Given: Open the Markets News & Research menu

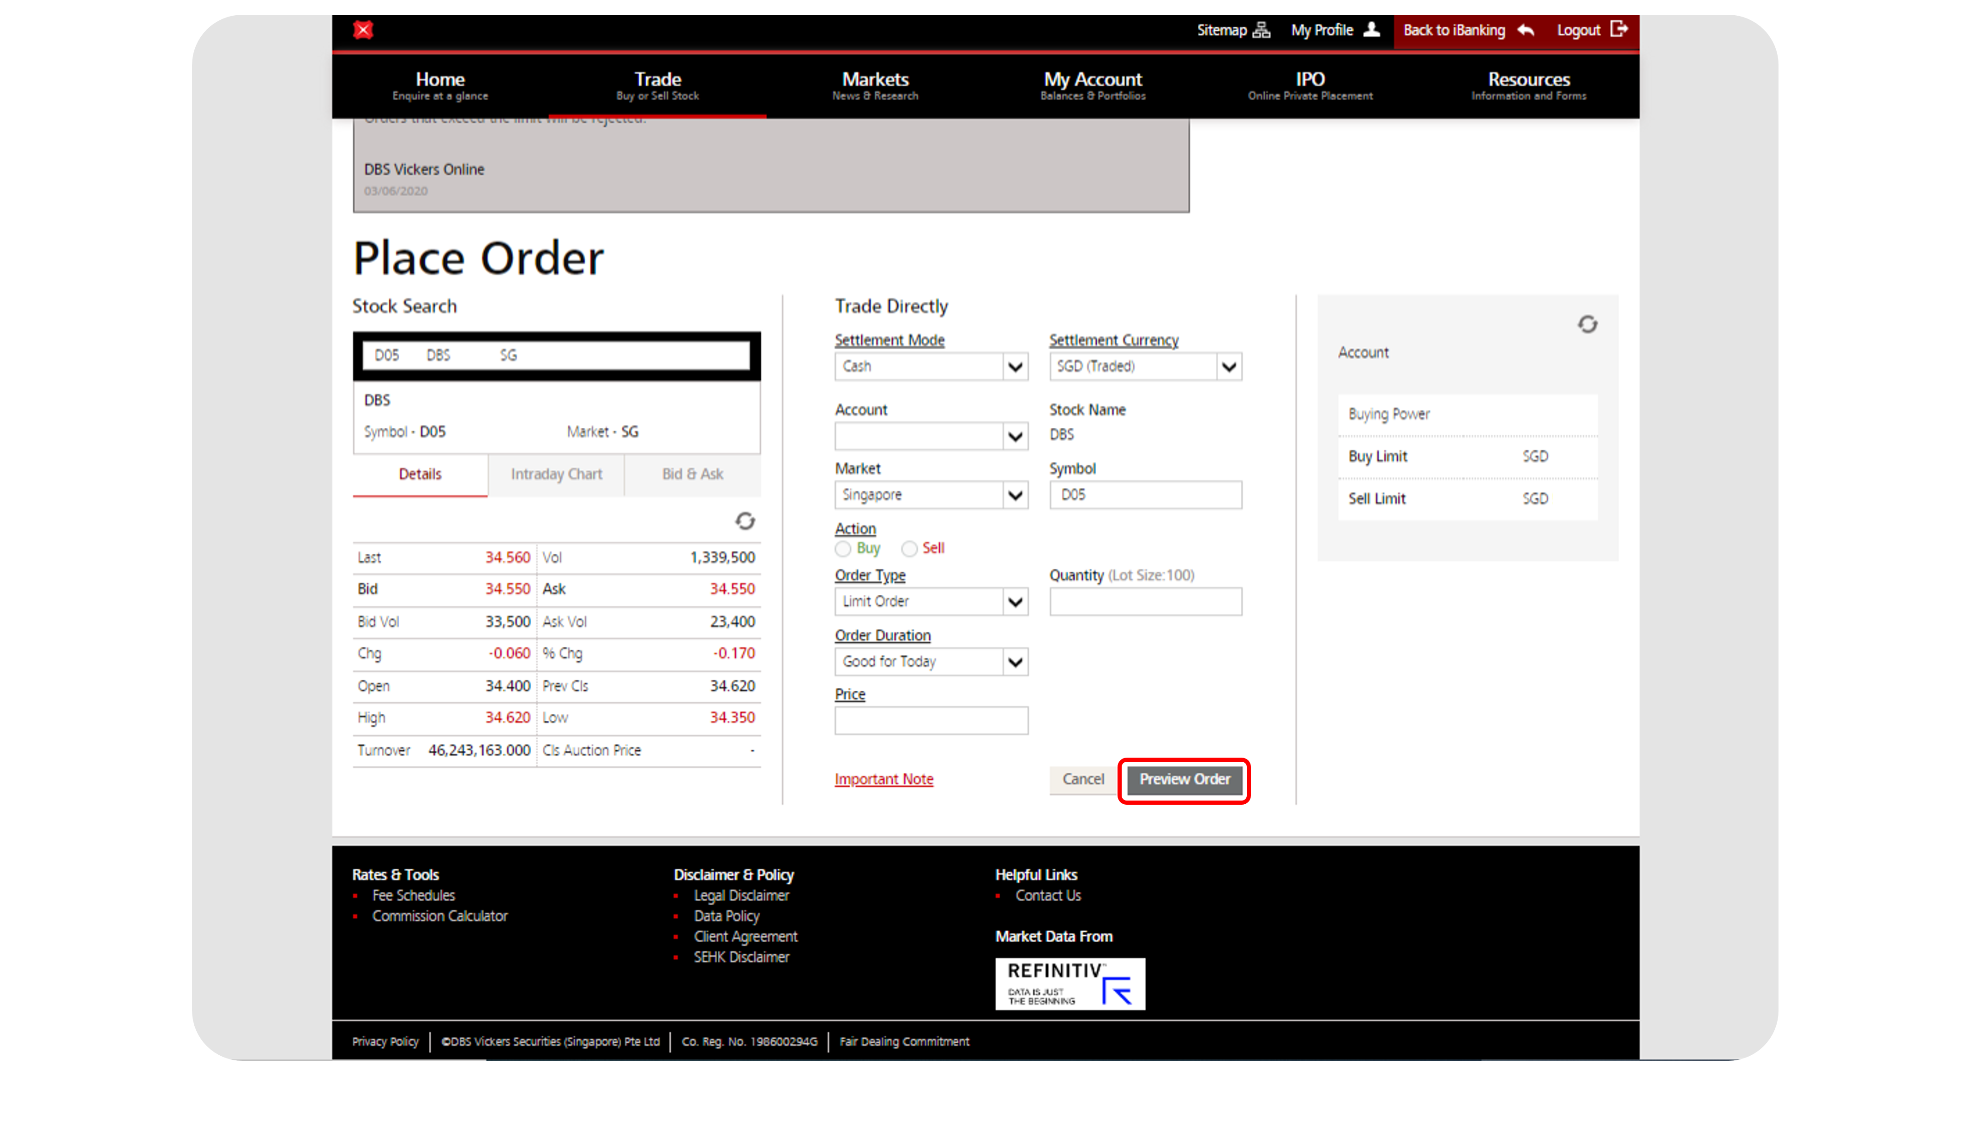Looking at the screenshot, I should coord(875,85).
